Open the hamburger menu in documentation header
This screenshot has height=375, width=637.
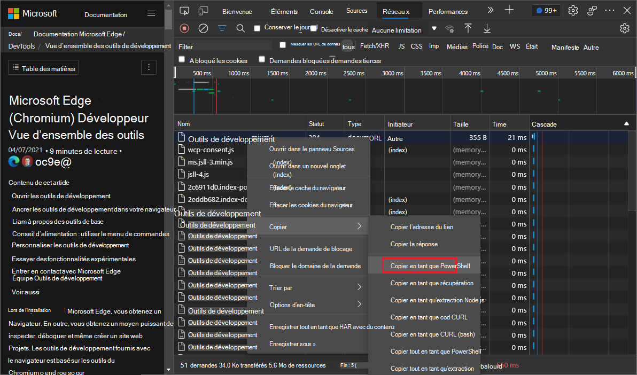(x=151, y=13)
